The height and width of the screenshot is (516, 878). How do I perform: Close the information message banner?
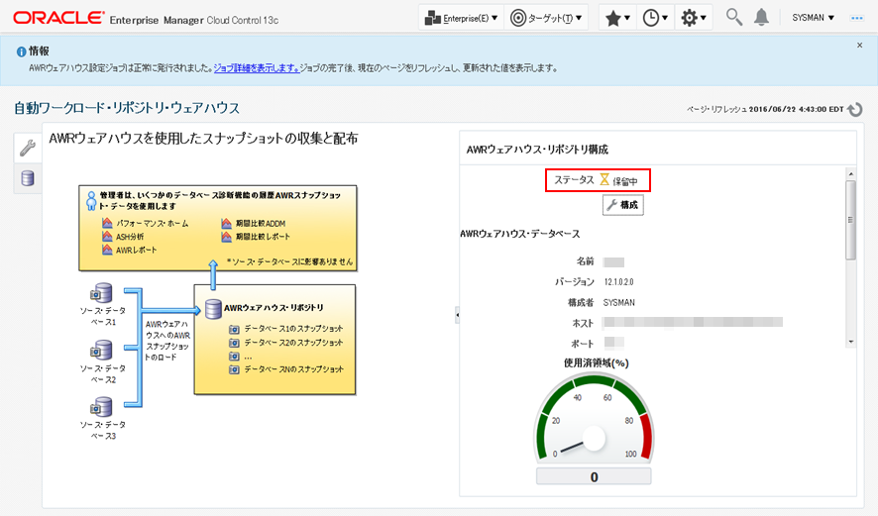pos(859,46)
